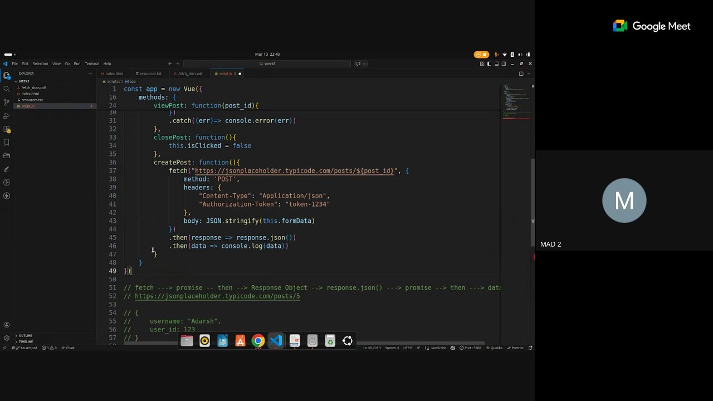Open editor More Actions ellipsis

pyautogui.click(x=529, y=74)
